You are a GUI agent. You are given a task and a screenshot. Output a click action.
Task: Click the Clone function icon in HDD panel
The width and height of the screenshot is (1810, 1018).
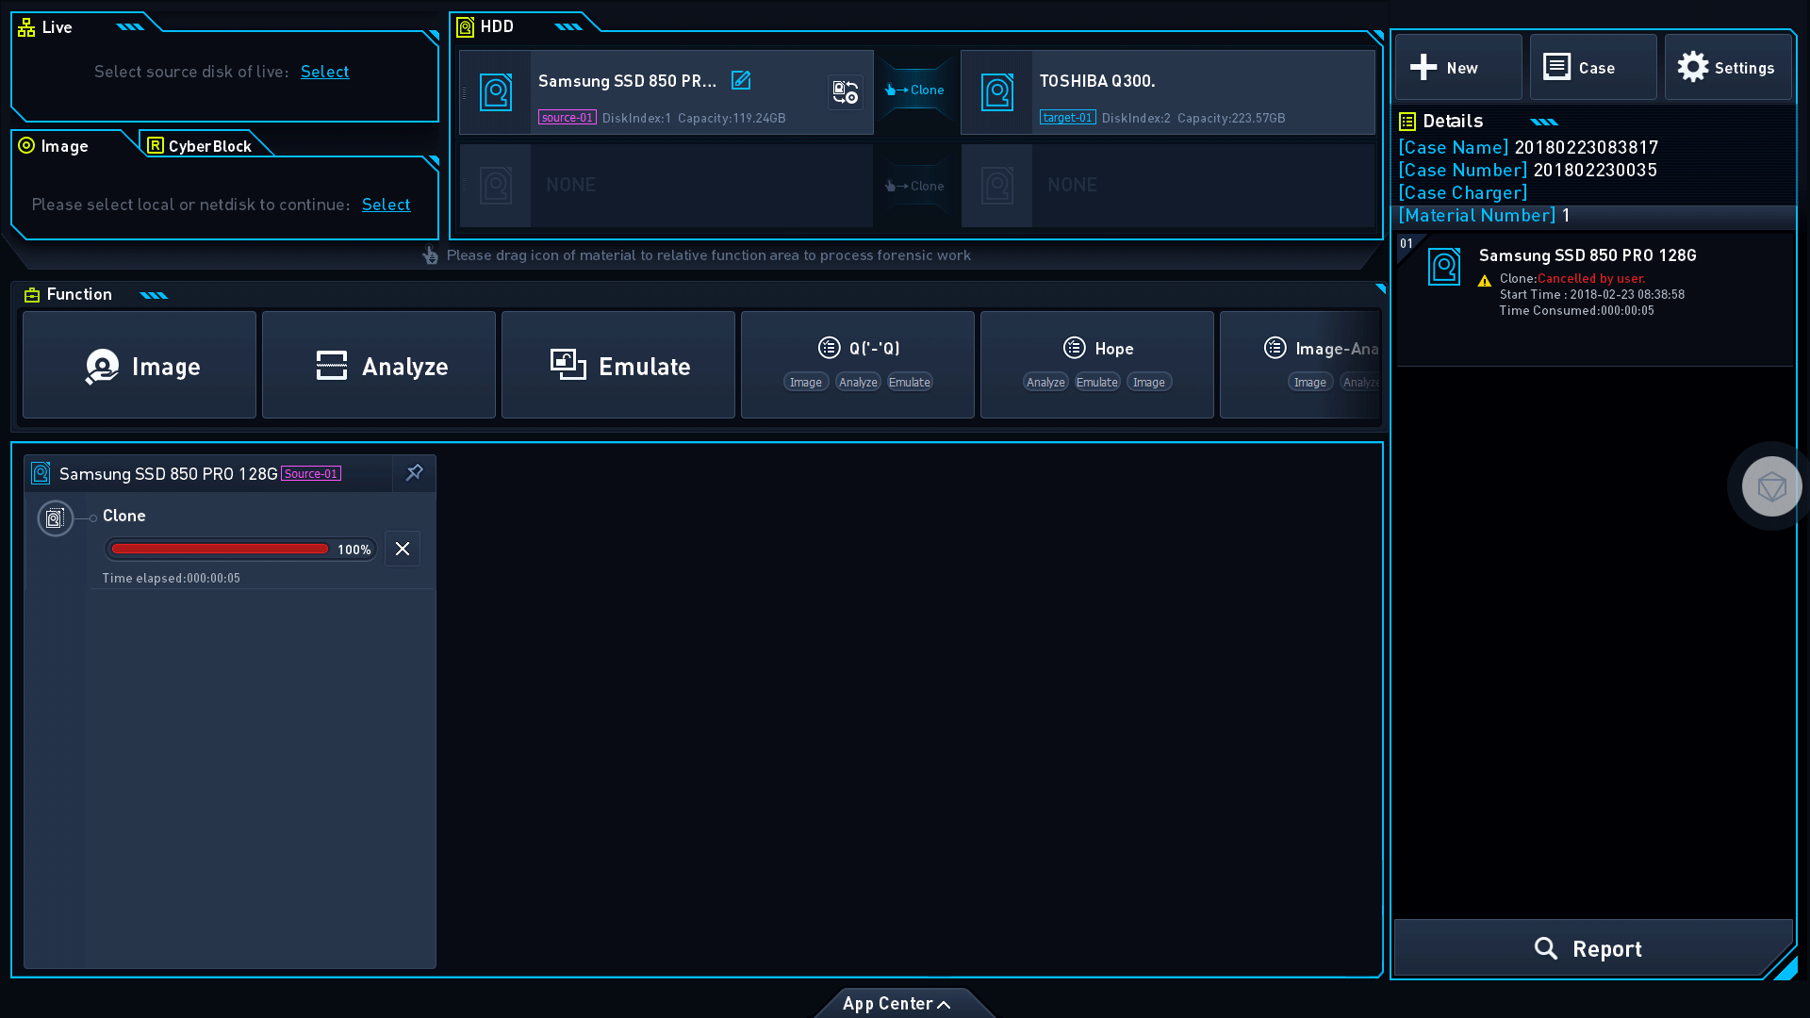tap(915, 90)
